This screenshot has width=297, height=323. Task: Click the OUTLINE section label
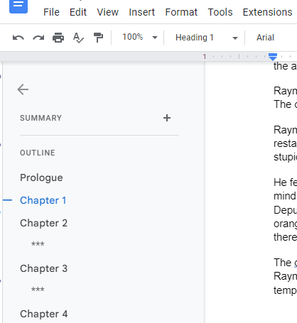pos(38,153)
